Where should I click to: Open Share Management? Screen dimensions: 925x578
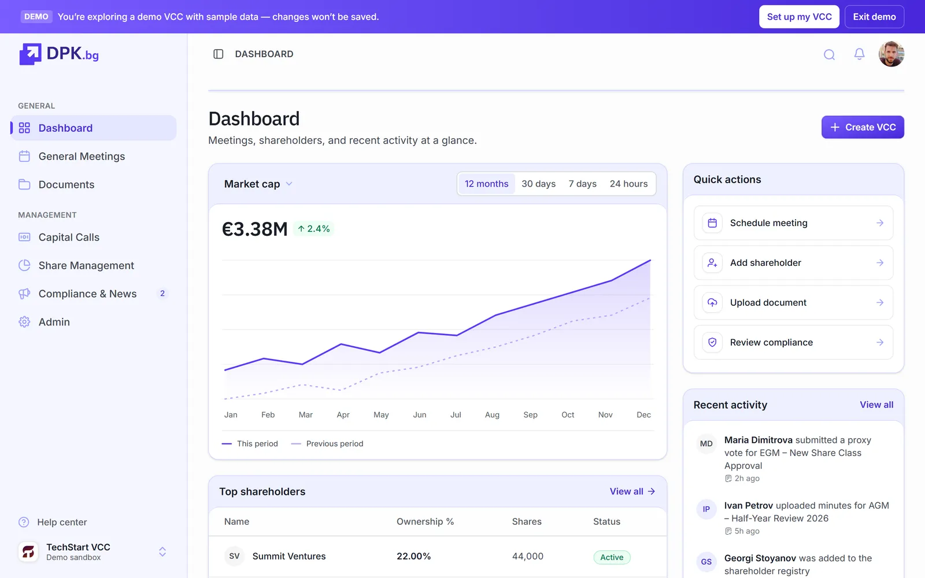[94, 265]
